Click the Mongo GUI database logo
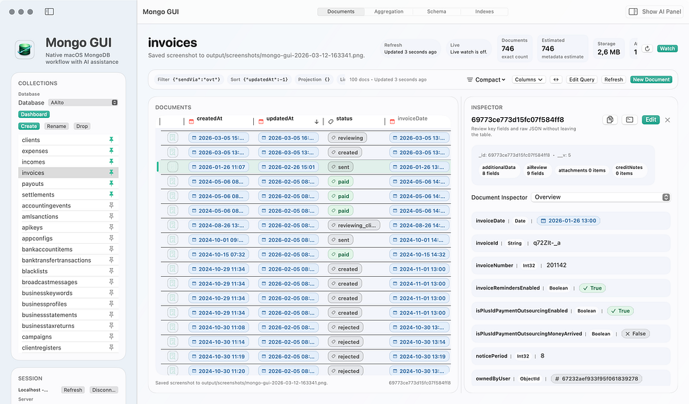The image size is (689, 404). (x=25, y=49)
